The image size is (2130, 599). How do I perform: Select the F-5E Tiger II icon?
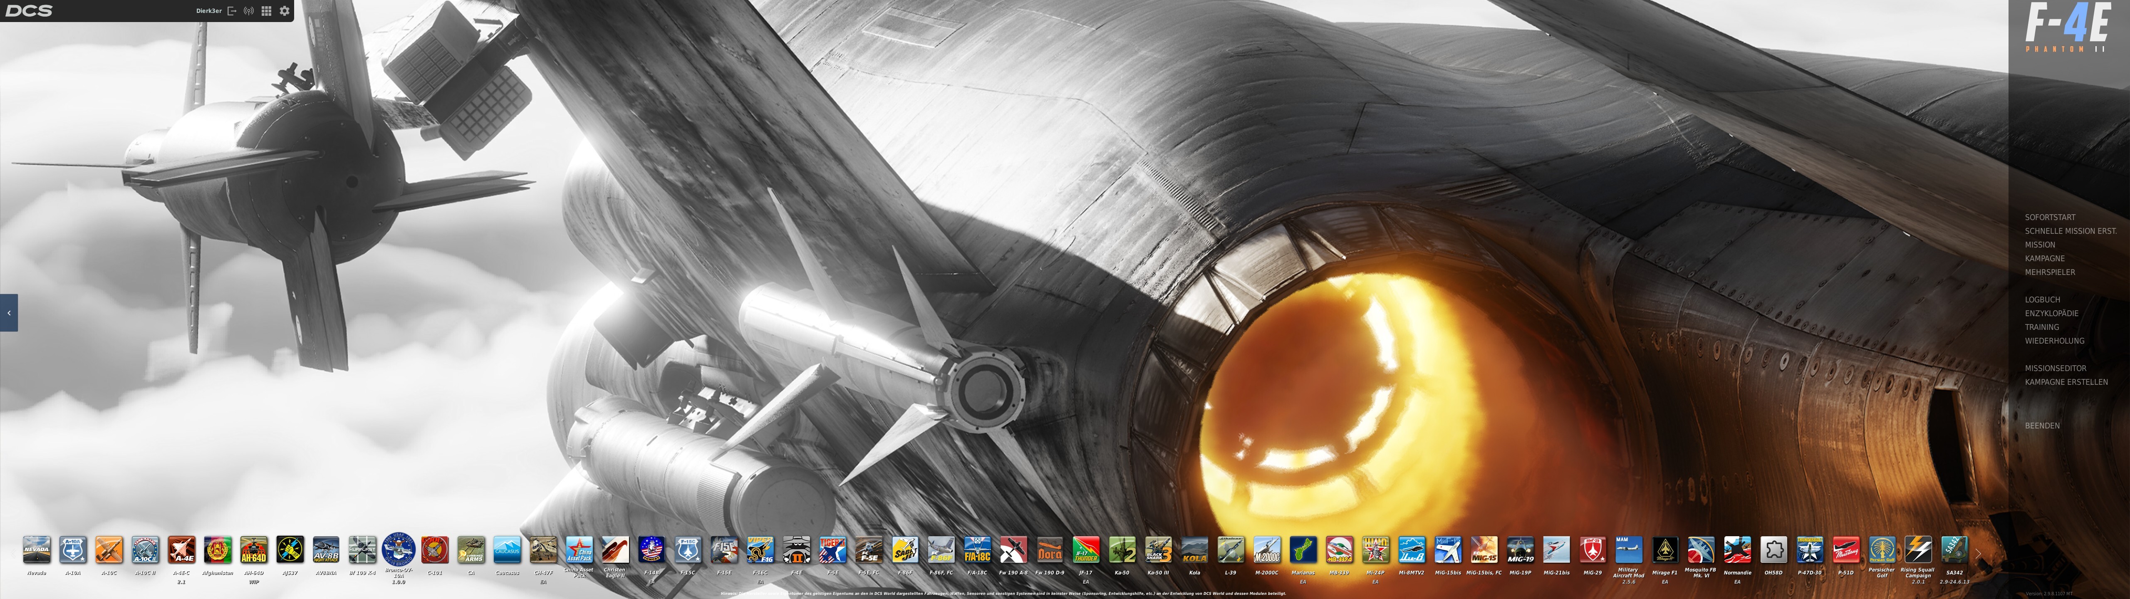pos(832,549)
